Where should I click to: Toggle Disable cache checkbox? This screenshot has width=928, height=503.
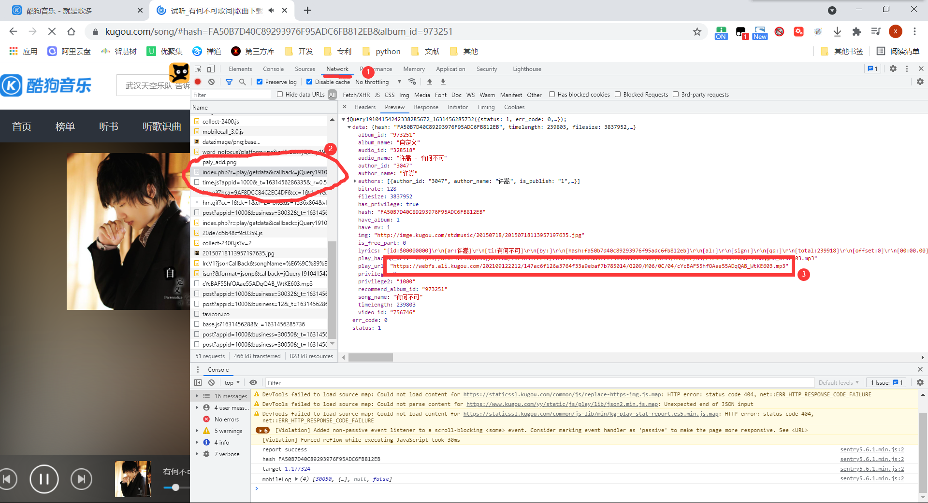click(309, 82)
